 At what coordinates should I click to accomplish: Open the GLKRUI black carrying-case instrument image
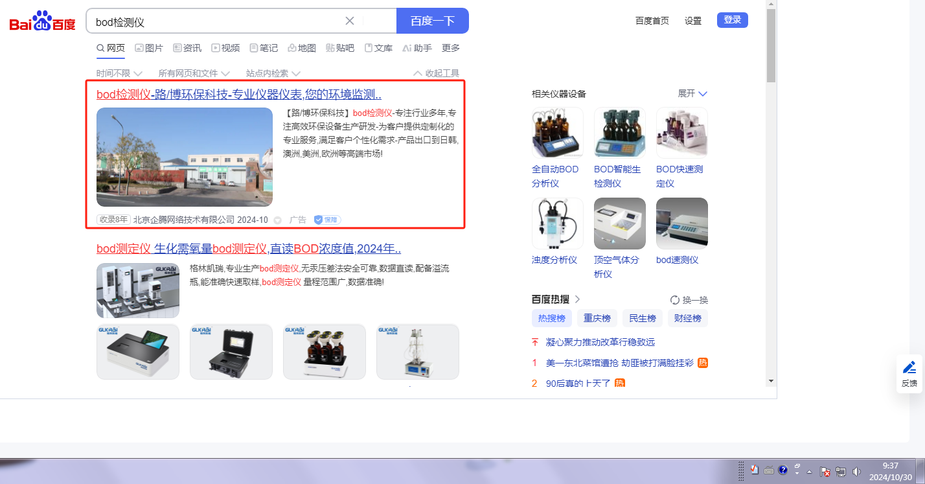[x=231, y=352]
